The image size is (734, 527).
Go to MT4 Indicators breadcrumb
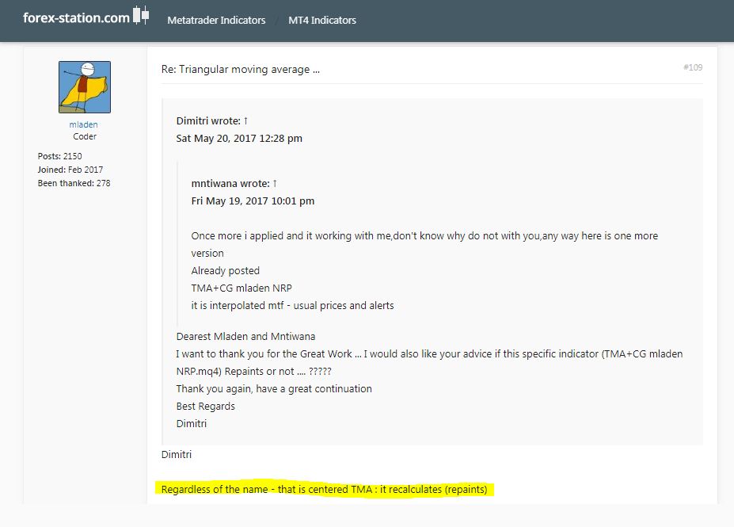click(x=322, y=20)
